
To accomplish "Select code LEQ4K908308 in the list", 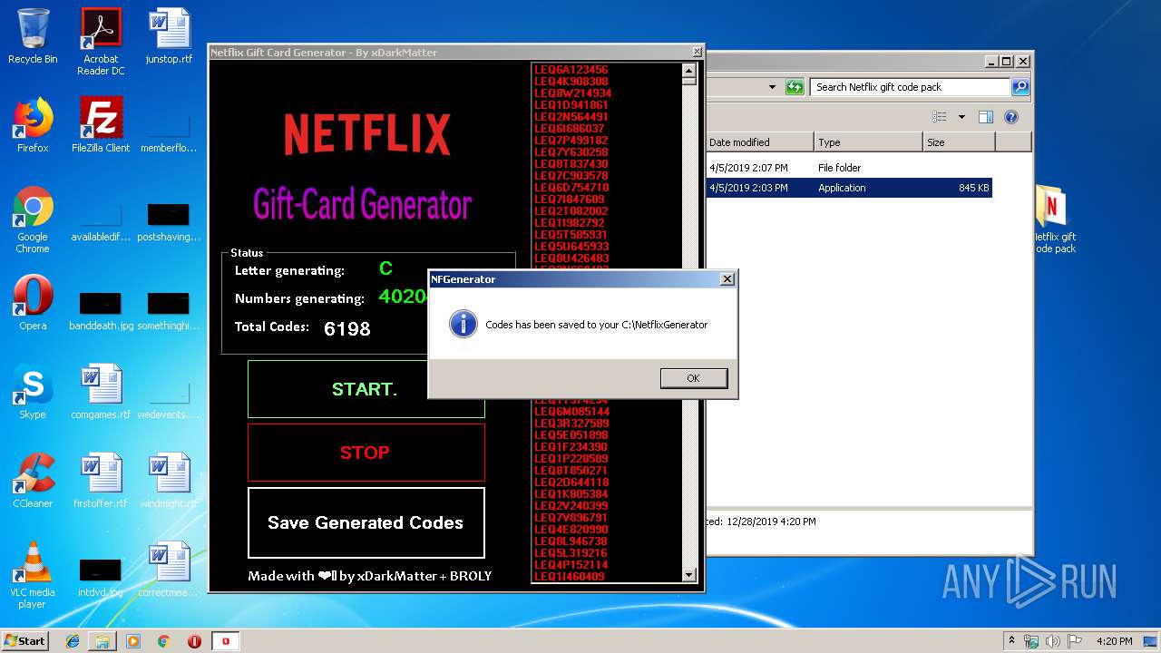I will point(571,82).
